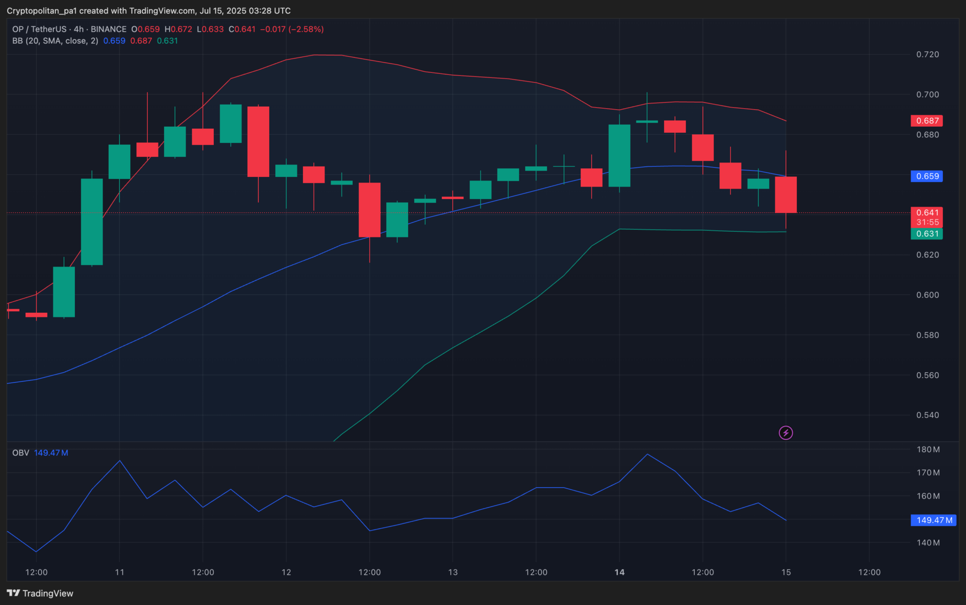Select the OP / TetherUS symbol title

[x=39, y=29]
